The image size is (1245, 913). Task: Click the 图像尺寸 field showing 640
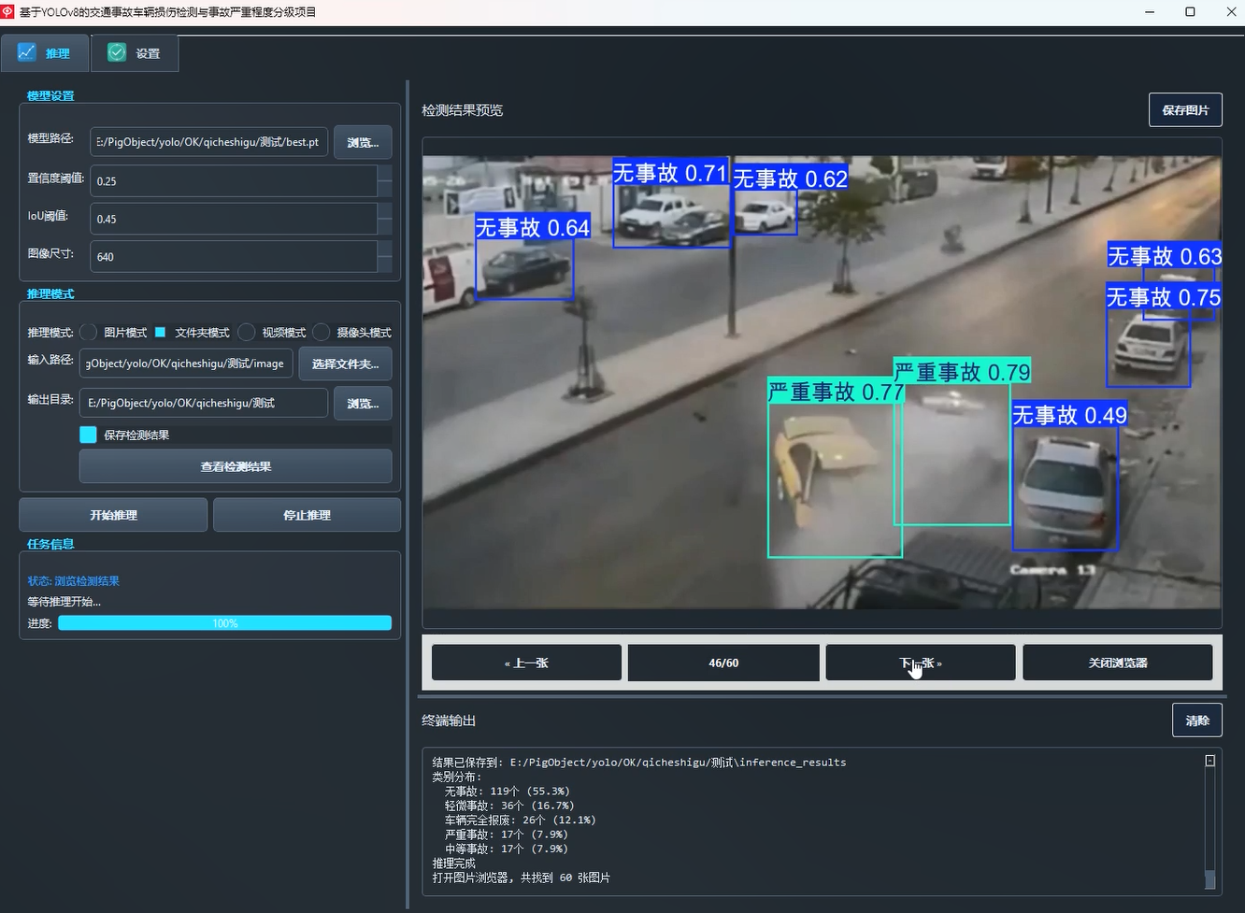(x=234, y=256)
